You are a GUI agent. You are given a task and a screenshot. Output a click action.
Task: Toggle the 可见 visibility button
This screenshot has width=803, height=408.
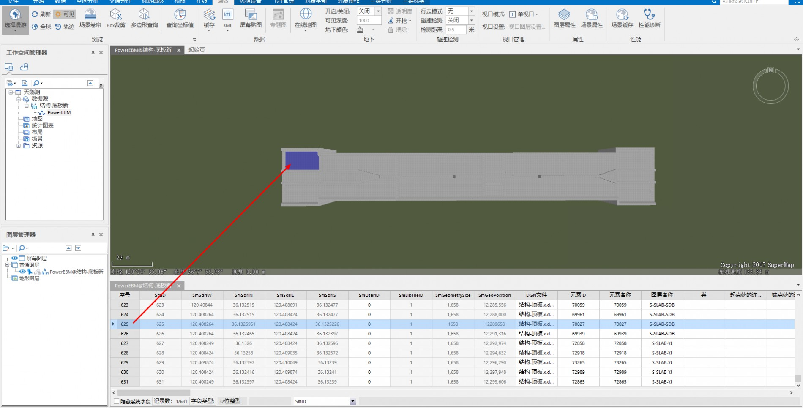65,14
